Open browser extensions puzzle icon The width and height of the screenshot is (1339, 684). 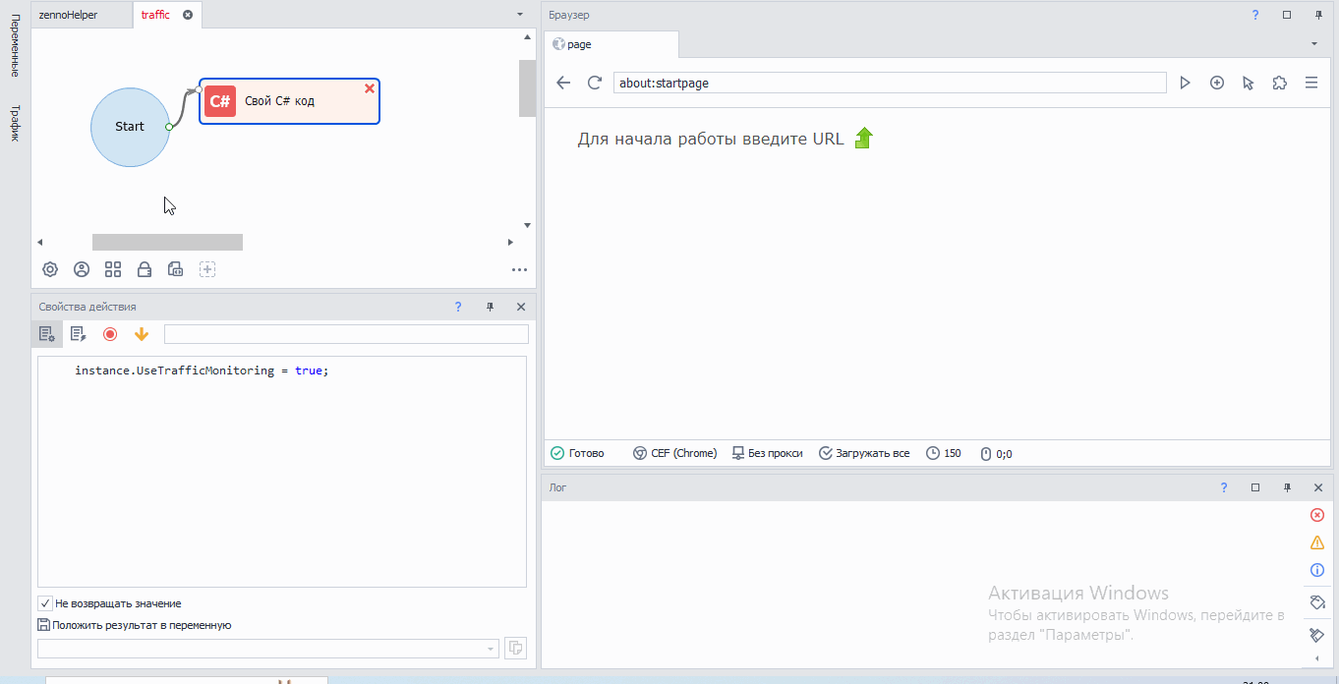coord(1279,84)
